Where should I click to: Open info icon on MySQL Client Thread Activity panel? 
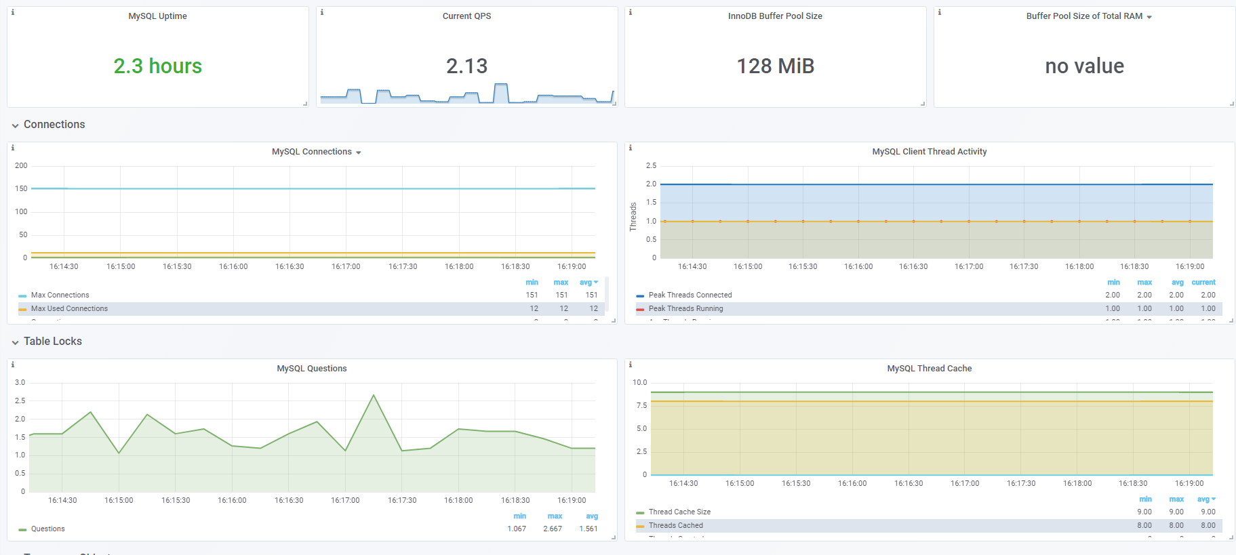pos(631,148)
